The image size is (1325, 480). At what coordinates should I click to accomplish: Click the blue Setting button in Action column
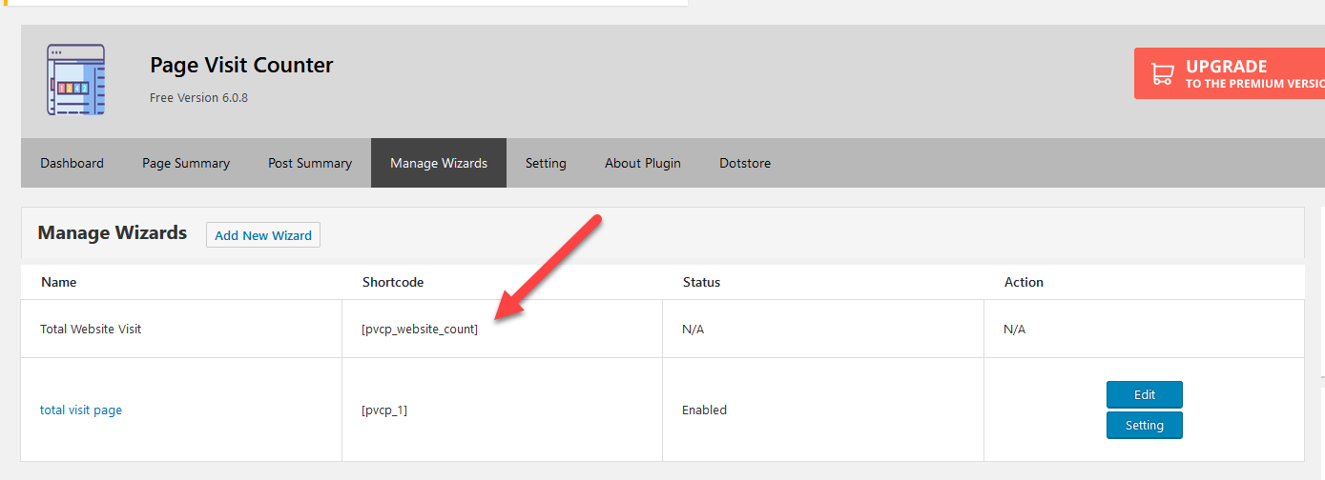1145,426
